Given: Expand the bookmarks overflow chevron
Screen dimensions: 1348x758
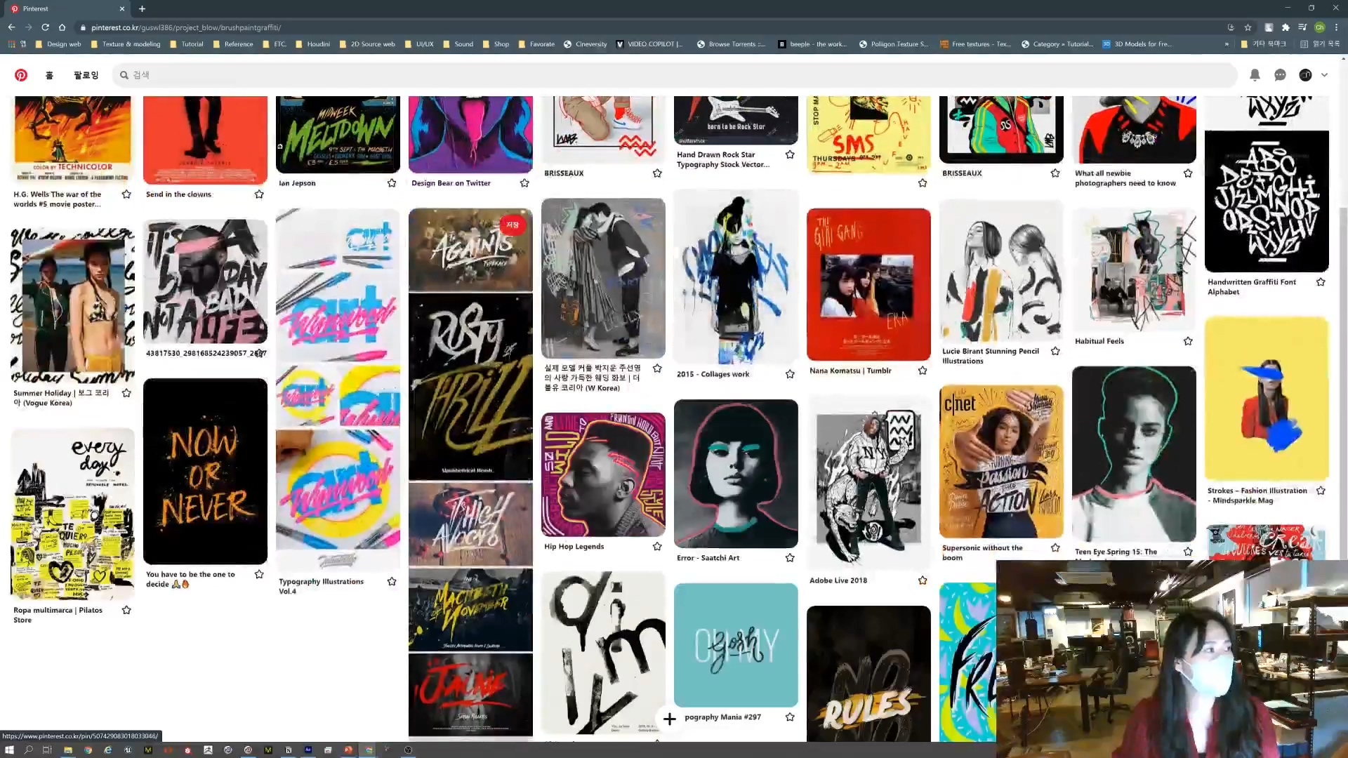Looking at the screenshot, I should coord(1227,44).
